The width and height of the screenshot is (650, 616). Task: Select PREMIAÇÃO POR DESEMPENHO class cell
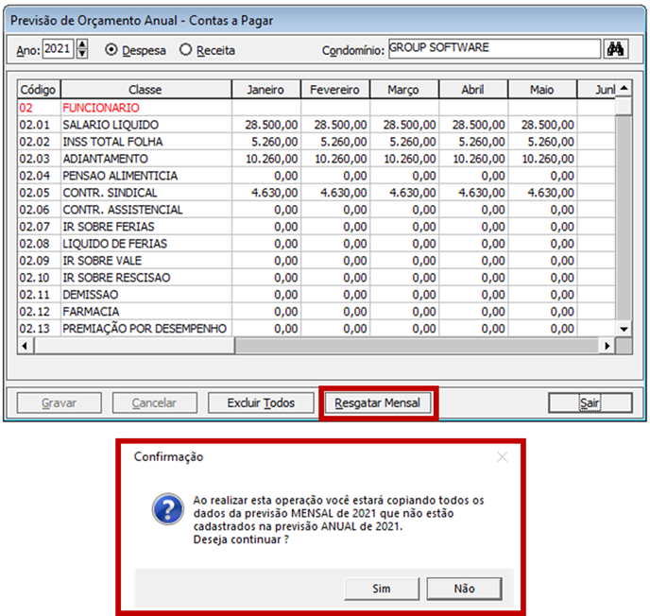(x=145, y=329)
